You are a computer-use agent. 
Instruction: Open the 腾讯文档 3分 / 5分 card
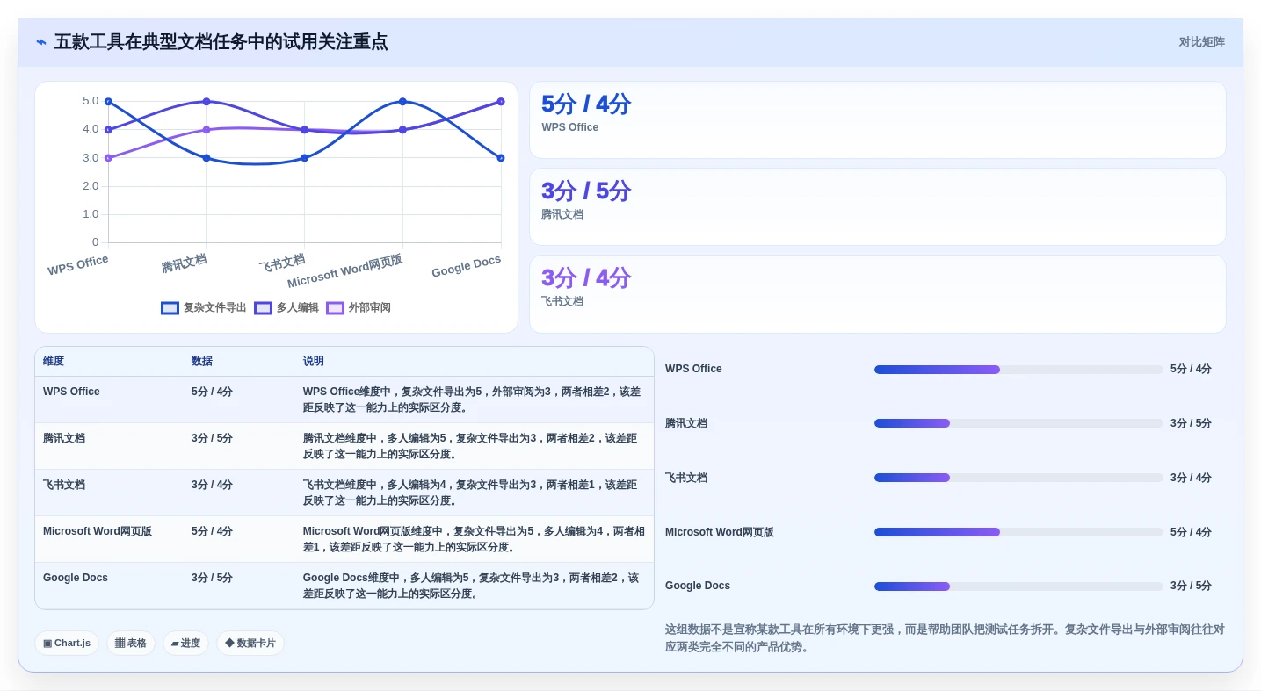(x=877, y=207)
